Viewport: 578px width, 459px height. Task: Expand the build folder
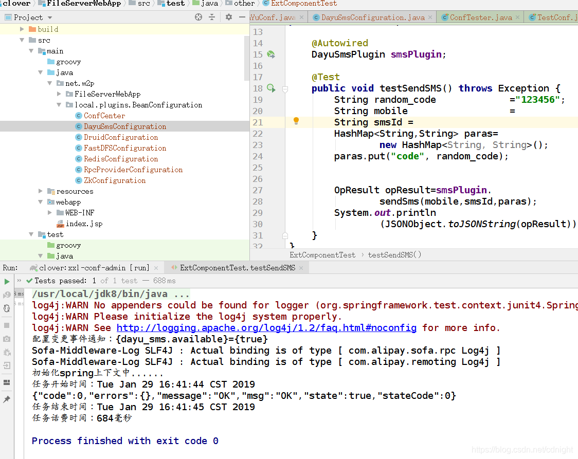[22, 29]
